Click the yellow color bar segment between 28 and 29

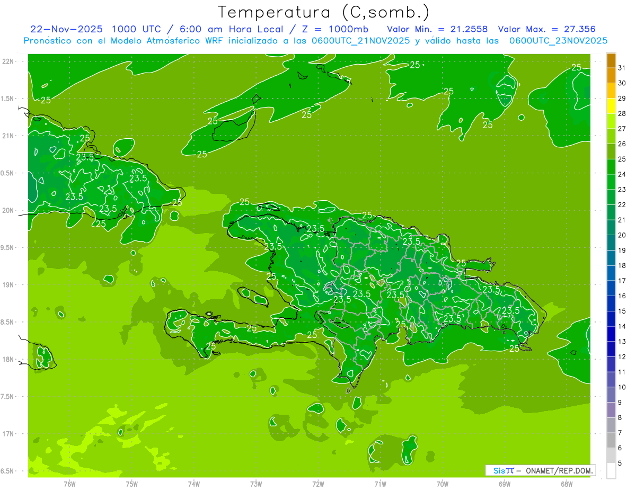point(611,105)
